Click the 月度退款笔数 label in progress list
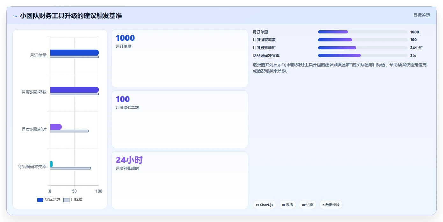 [264, 40]
